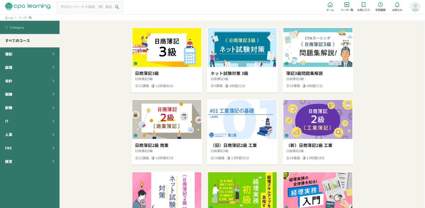Viewport: 425px width, 208px height.
Task: Click the 16時間43分 duration text
Action: point(165,158)
